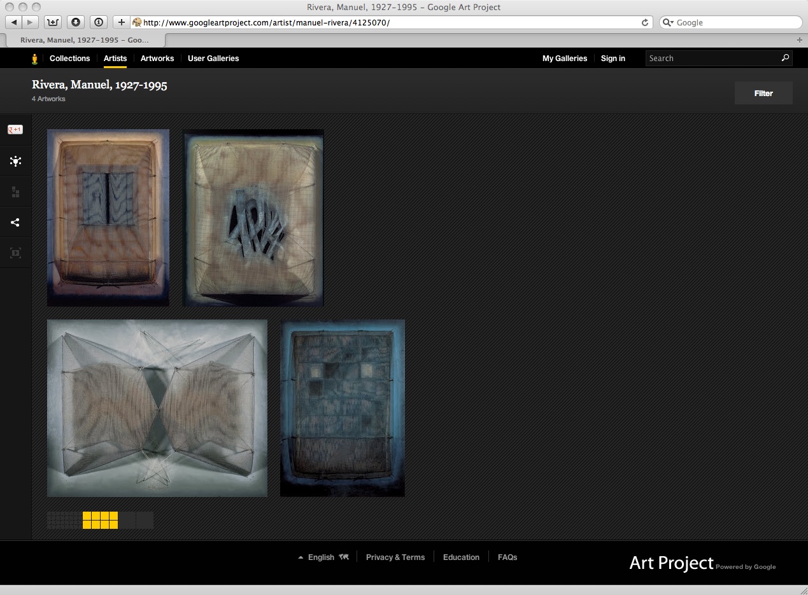Select the smallest thumbnail size grid

[x=64, y=520]
